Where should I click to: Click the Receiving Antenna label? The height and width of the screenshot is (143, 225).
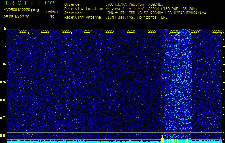83,18
